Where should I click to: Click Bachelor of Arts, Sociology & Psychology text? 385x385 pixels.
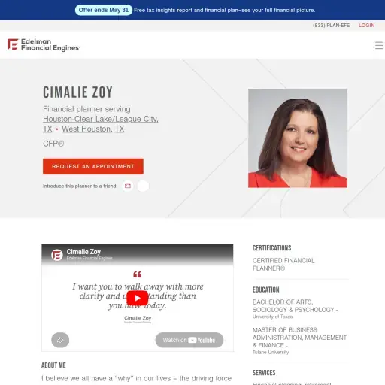point(295,306)
